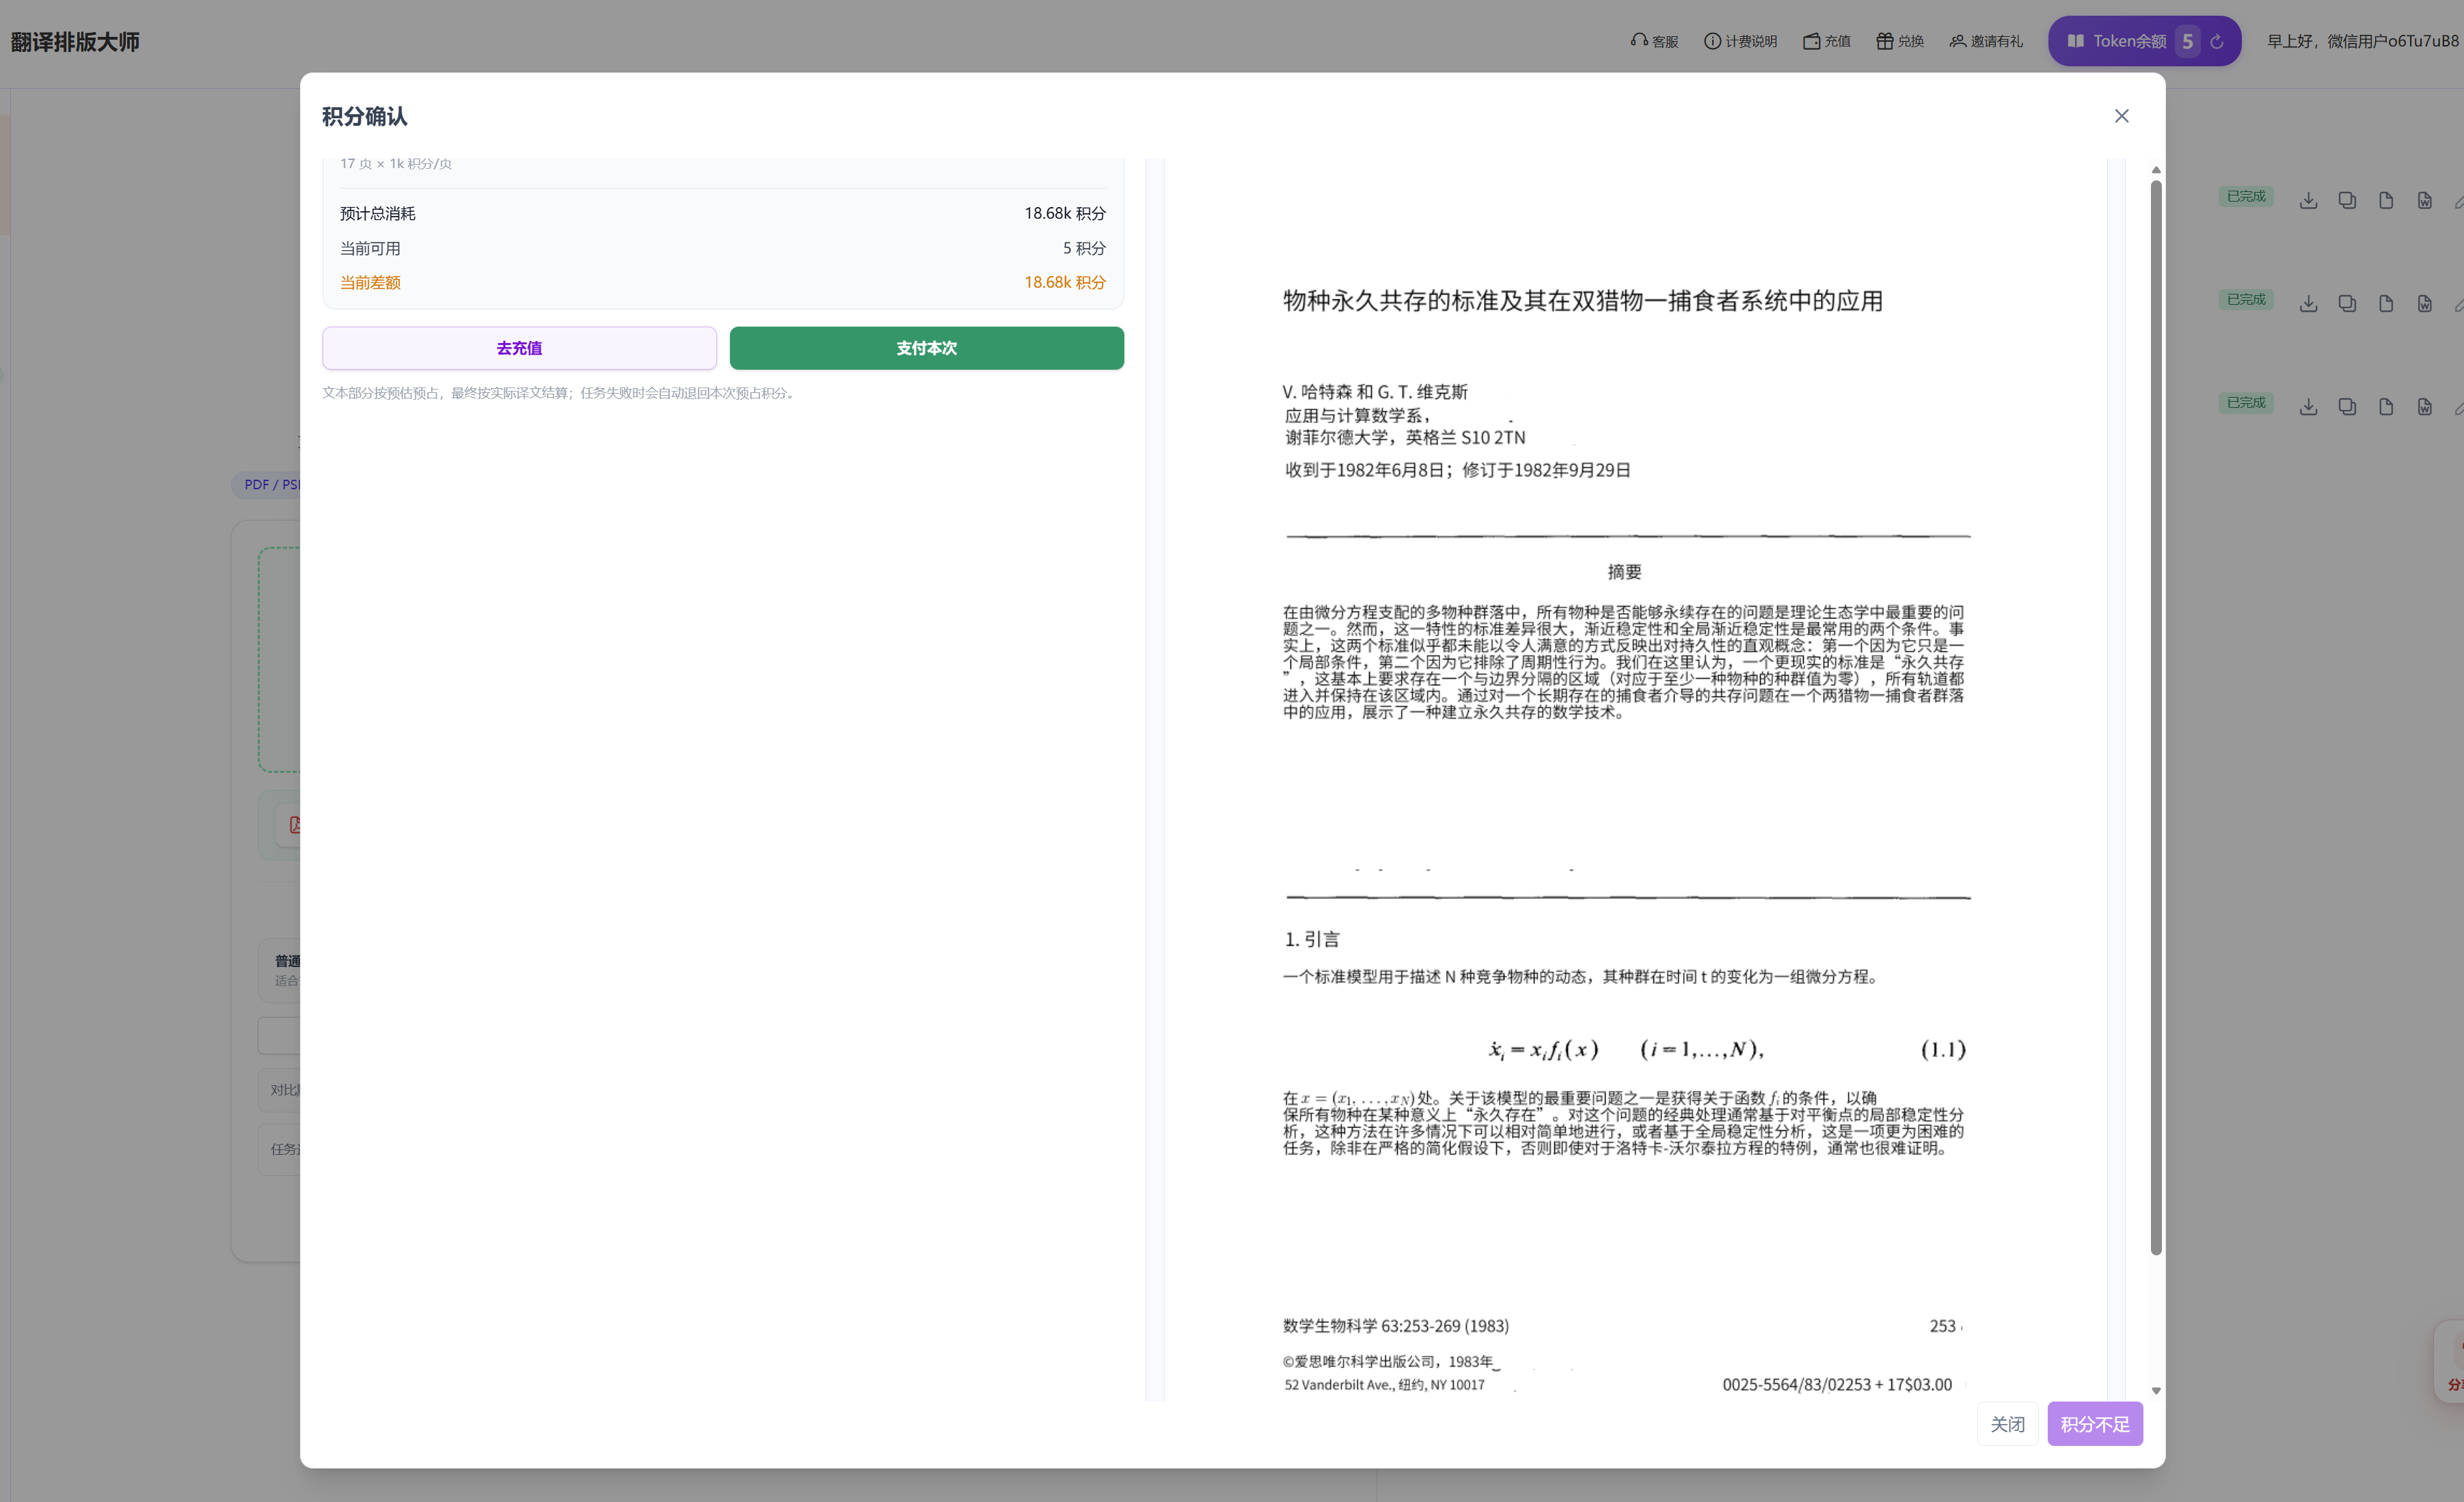
Task: Click 已完成 badge in first task row
Action: pyautogui.click(x=2246, y=196)
